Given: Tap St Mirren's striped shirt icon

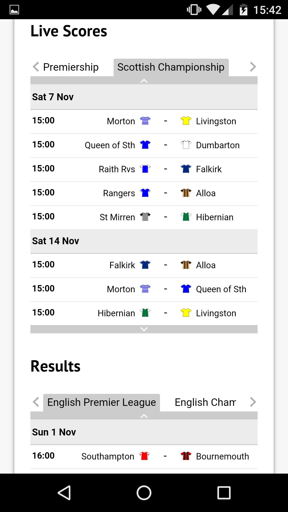Looking at the screenshot, I should (x=145, y=217).
